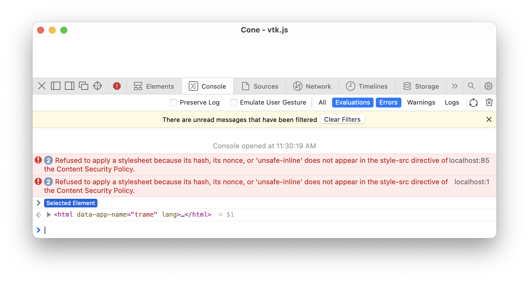529x281 pixels.
Task: Enable Preserve Log checkbox
Action: pyautogui.click(x=173, y=103)
